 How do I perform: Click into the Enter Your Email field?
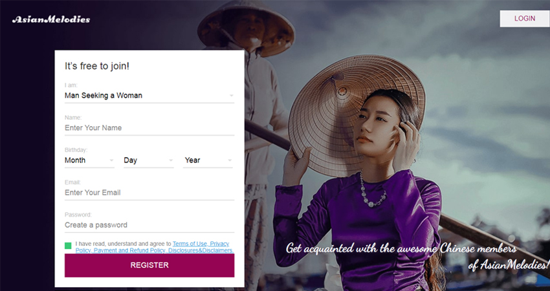tap(149, 193)
